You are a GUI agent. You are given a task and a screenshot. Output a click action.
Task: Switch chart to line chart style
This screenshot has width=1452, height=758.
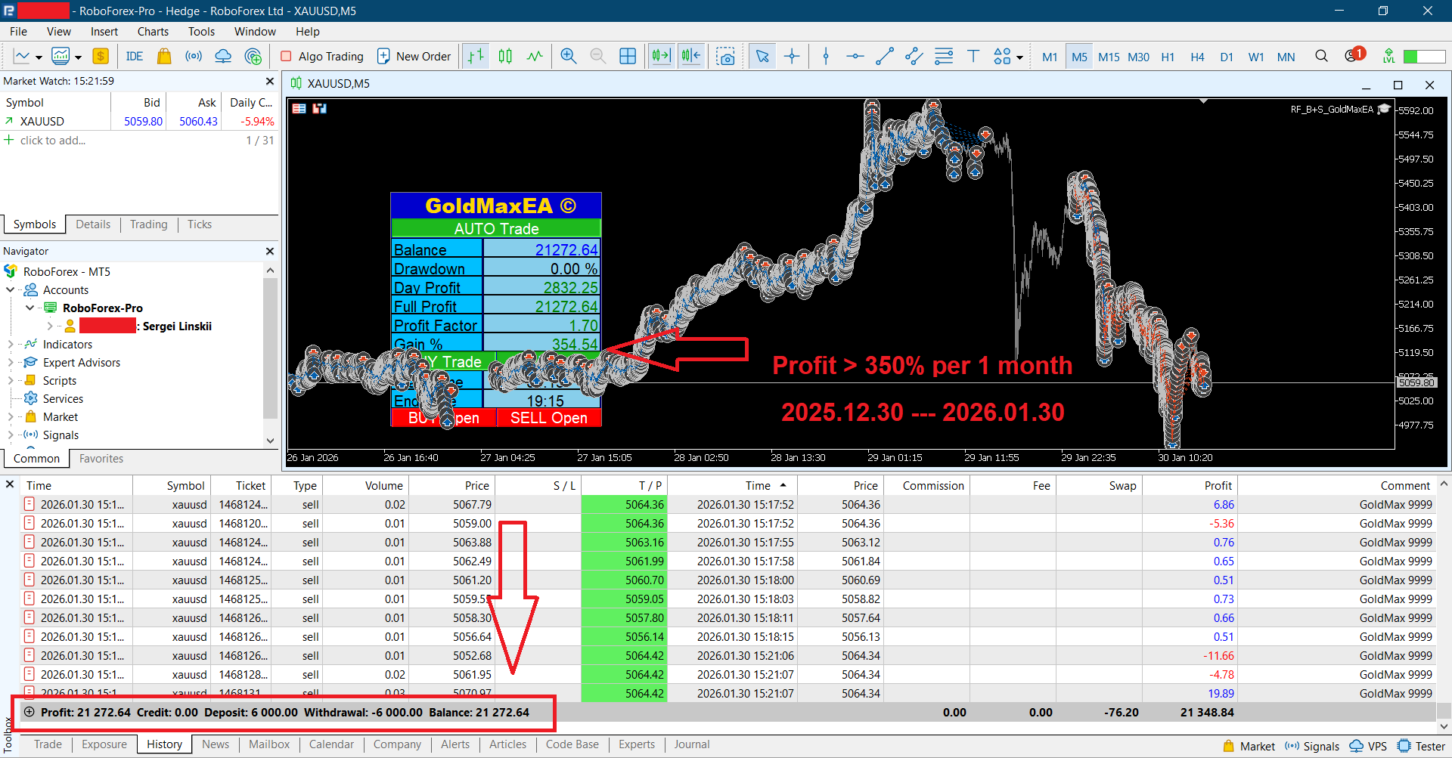tap(535, 56)
